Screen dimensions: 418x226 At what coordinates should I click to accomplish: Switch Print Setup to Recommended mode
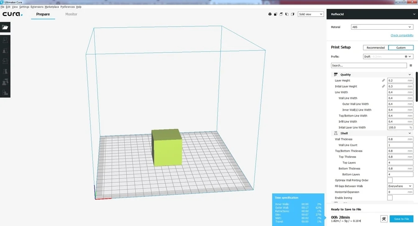(375, 48)
